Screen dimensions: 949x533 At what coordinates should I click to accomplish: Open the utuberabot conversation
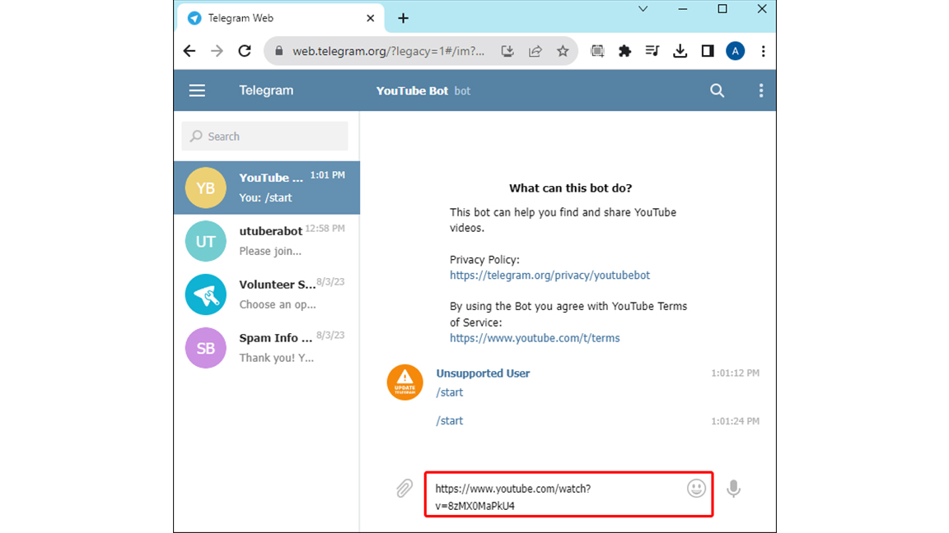[x=267, y=241]
